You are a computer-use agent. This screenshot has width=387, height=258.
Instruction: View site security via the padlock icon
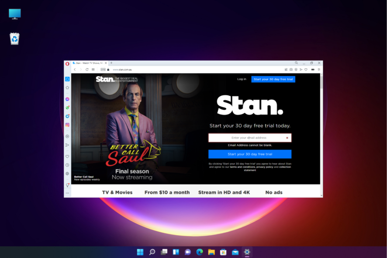point(108,70)
